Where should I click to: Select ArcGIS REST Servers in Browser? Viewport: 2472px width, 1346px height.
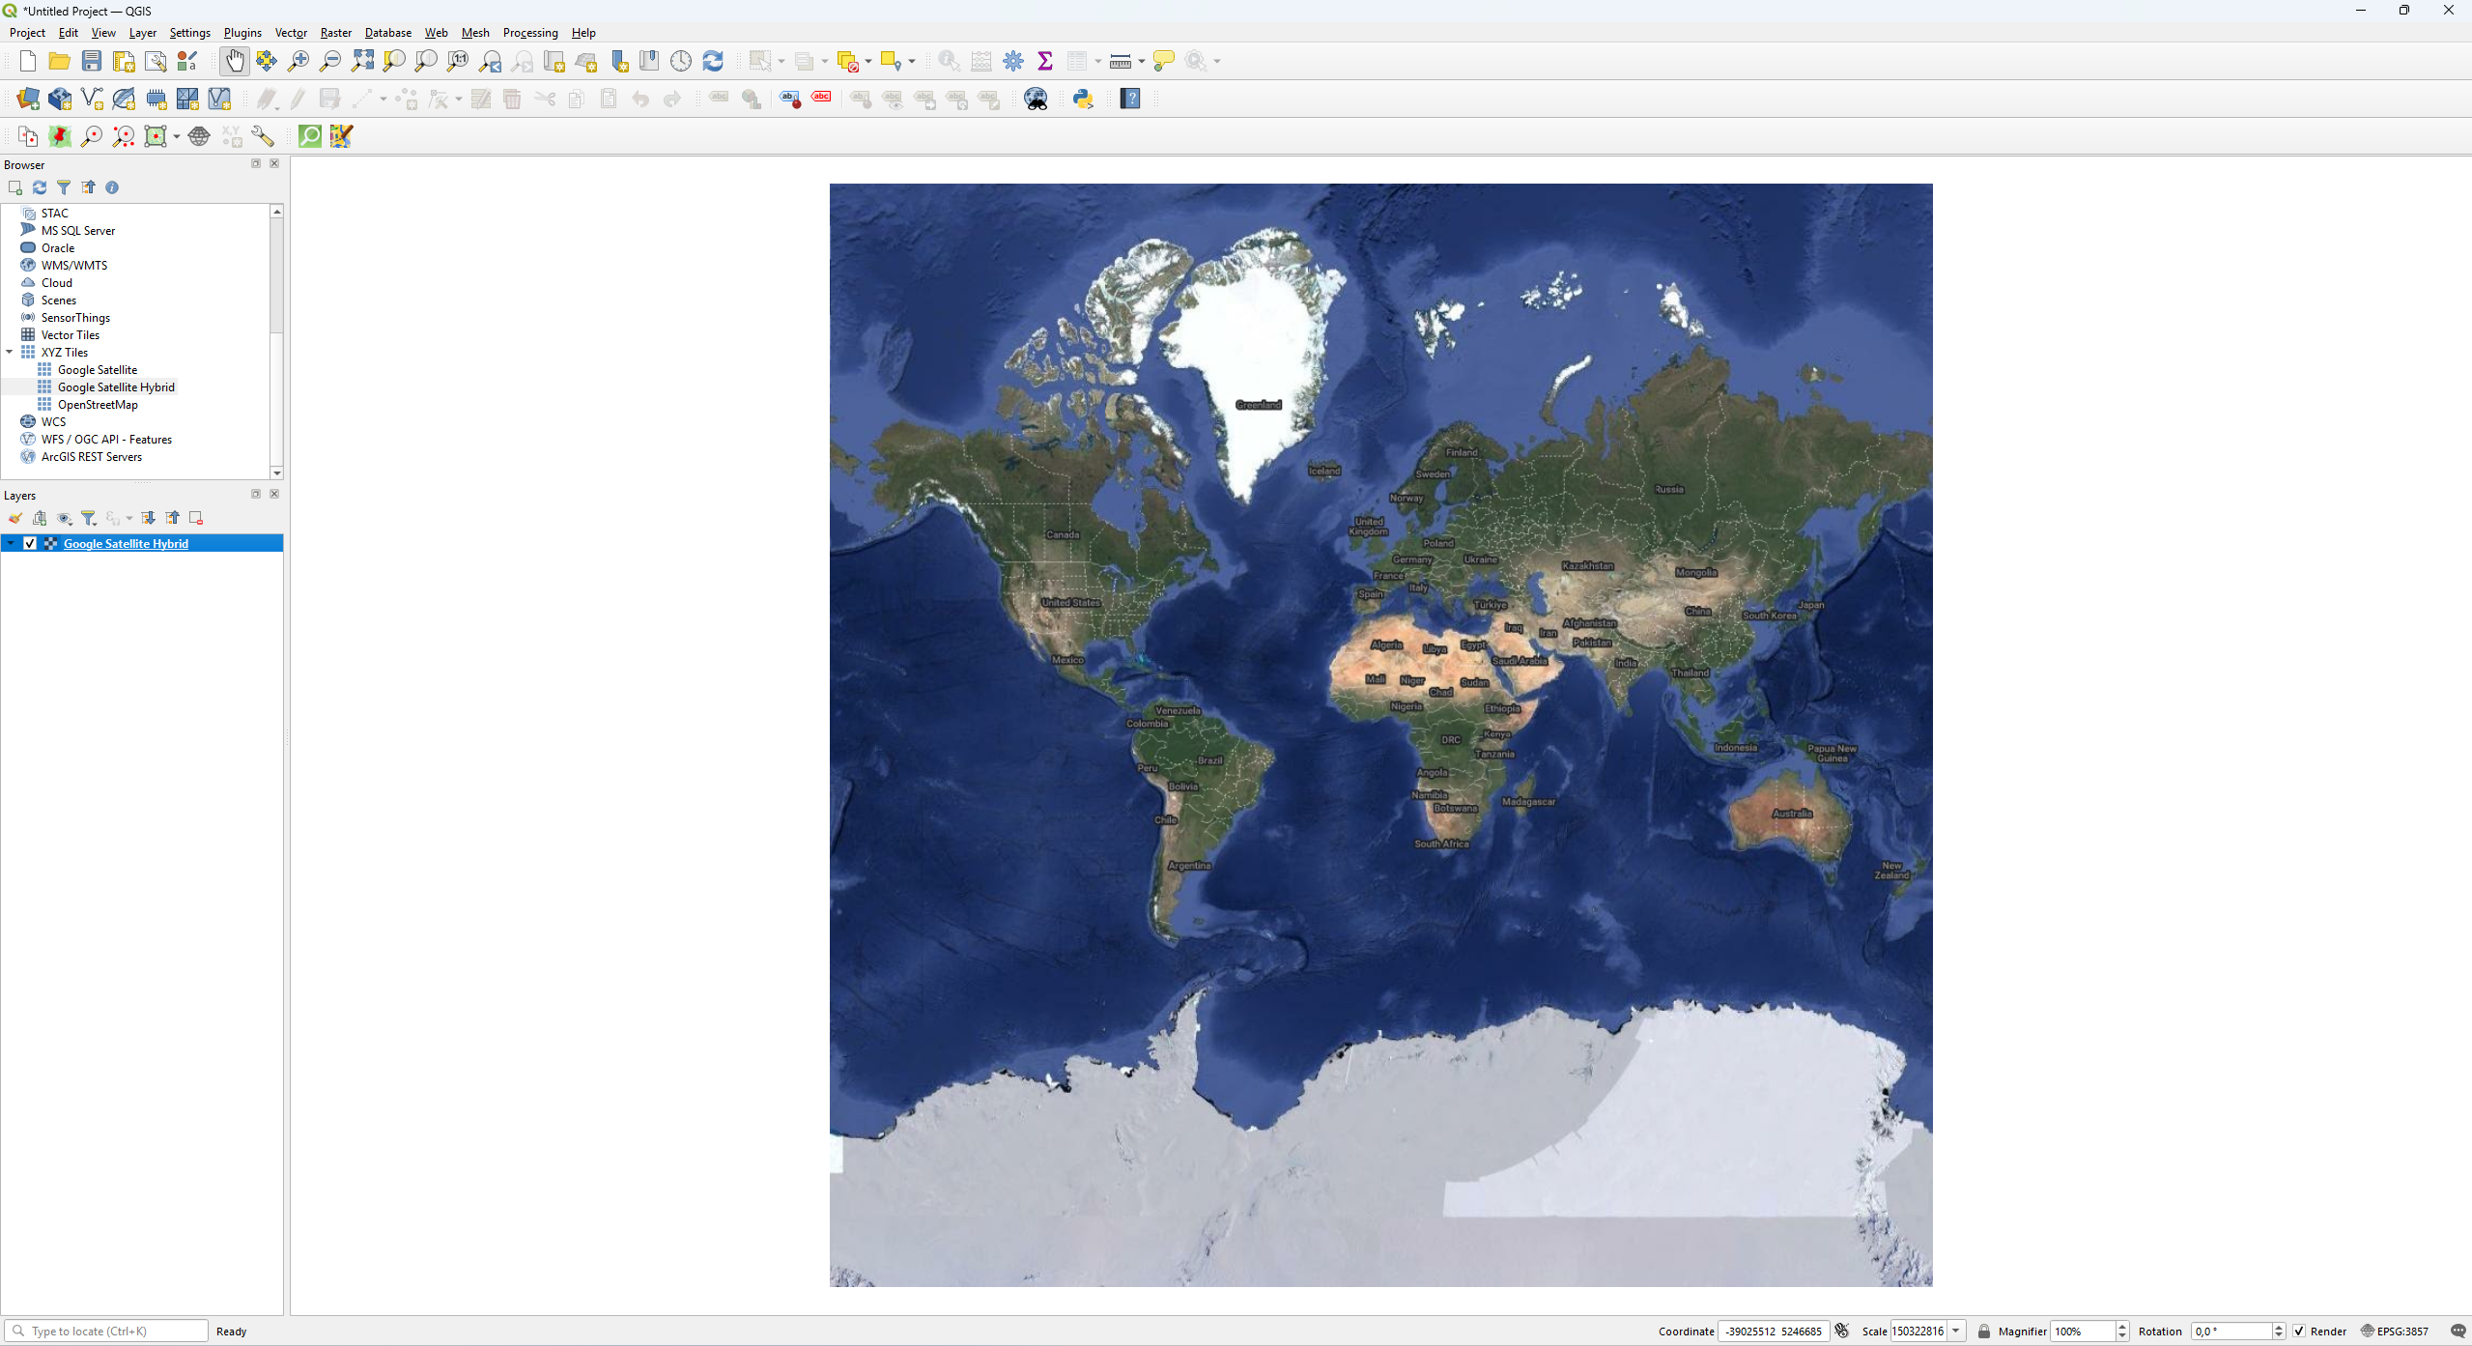(x=92, y=457)
